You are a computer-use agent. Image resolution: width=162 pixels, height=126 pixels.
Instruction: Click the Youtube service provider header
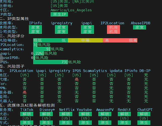pyautogui.click(x=84, y=110)
